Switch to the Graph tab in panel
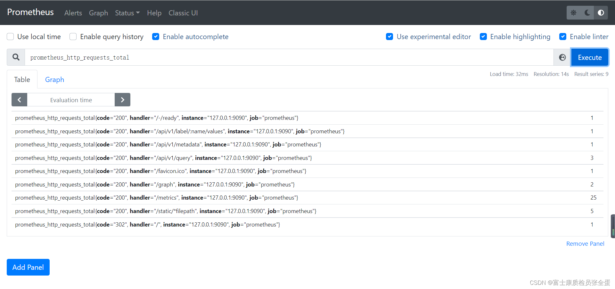615x289 pixels. [x=54, y=79]
